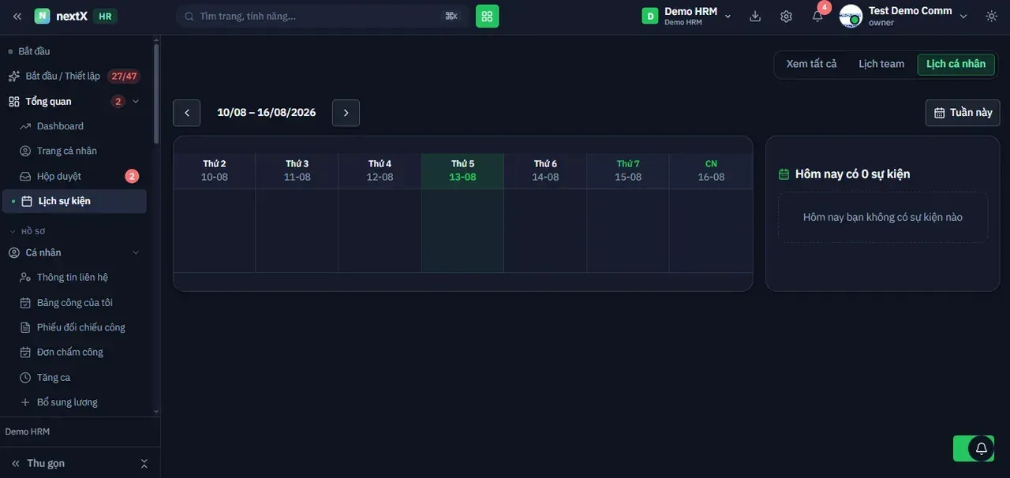Click the Bắt đầu item at sidebar top
Screen dimensions: 1010x478
(x=34, y=51)
